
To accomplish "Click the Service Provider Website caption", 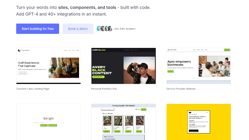I will [x=181, y=89].
